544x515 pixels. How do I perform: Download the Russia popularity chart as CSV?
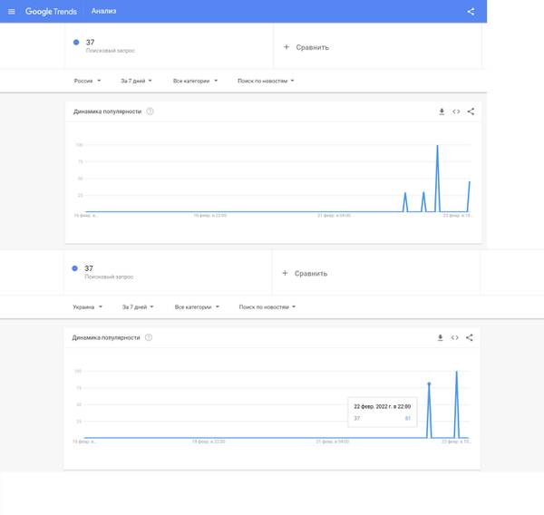point(442,112)
